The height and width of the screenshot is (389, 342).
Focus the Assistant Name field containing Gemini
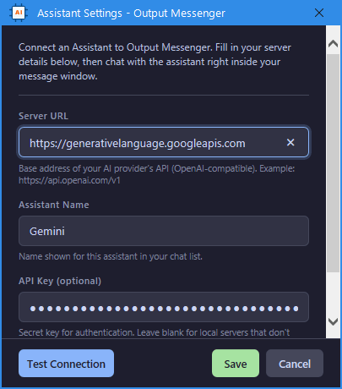(x=164, y=231)
